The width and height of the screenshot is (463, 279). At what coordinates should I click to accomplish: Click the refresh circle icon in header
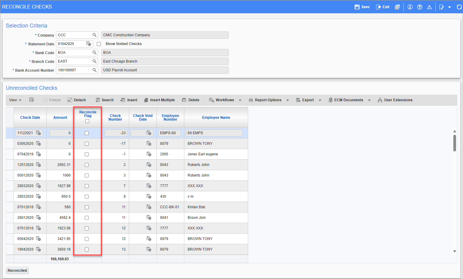pos(459,7)
